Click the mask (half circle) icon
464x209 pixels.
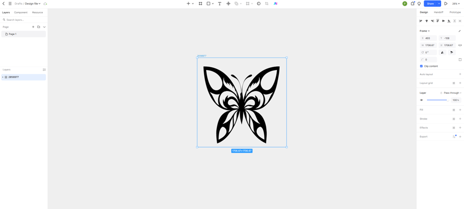[258, 3]
